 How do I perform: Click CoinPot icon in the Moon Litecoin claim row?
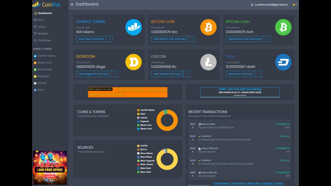coord(200,160)
